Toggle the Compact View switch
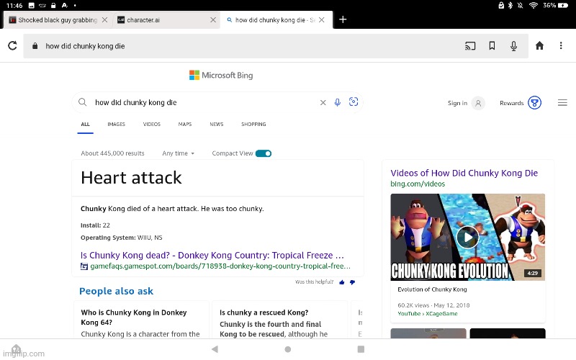Image resolution: width=576 pixels, height=360 pixels. pos(264,153)
